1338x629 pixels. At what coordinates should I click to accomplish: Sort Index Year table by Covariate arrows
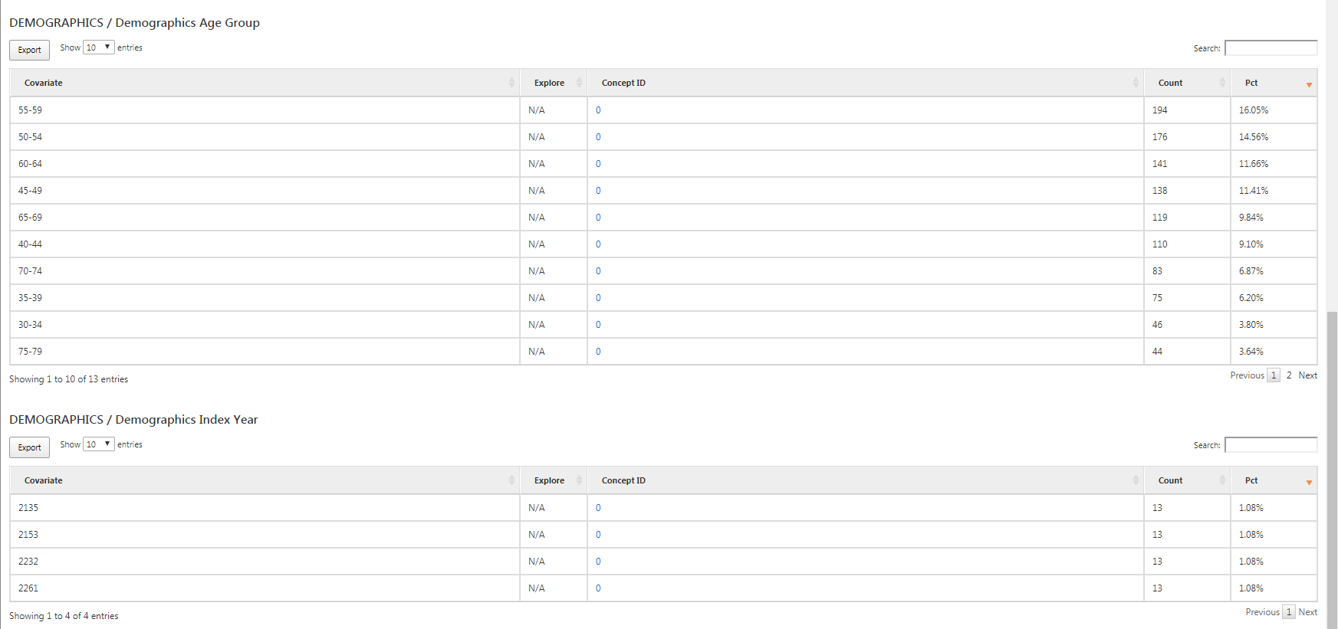coord(511,480)
